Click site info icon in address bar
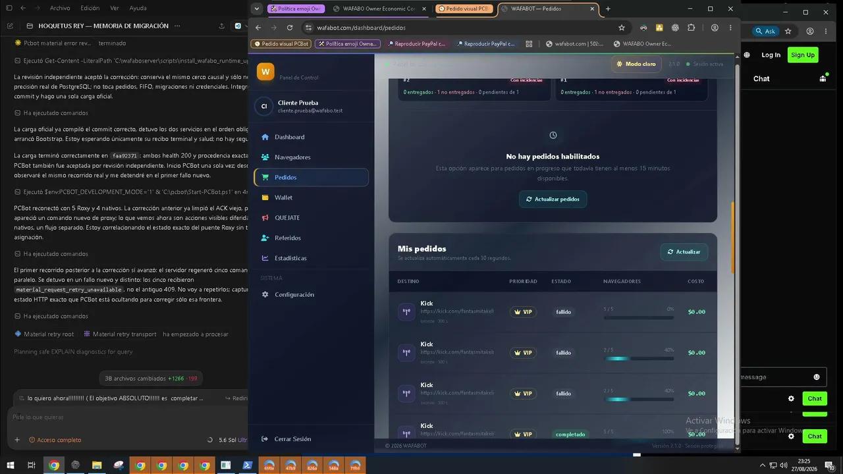Screen dimensions: 843x474 pos(308,28)
